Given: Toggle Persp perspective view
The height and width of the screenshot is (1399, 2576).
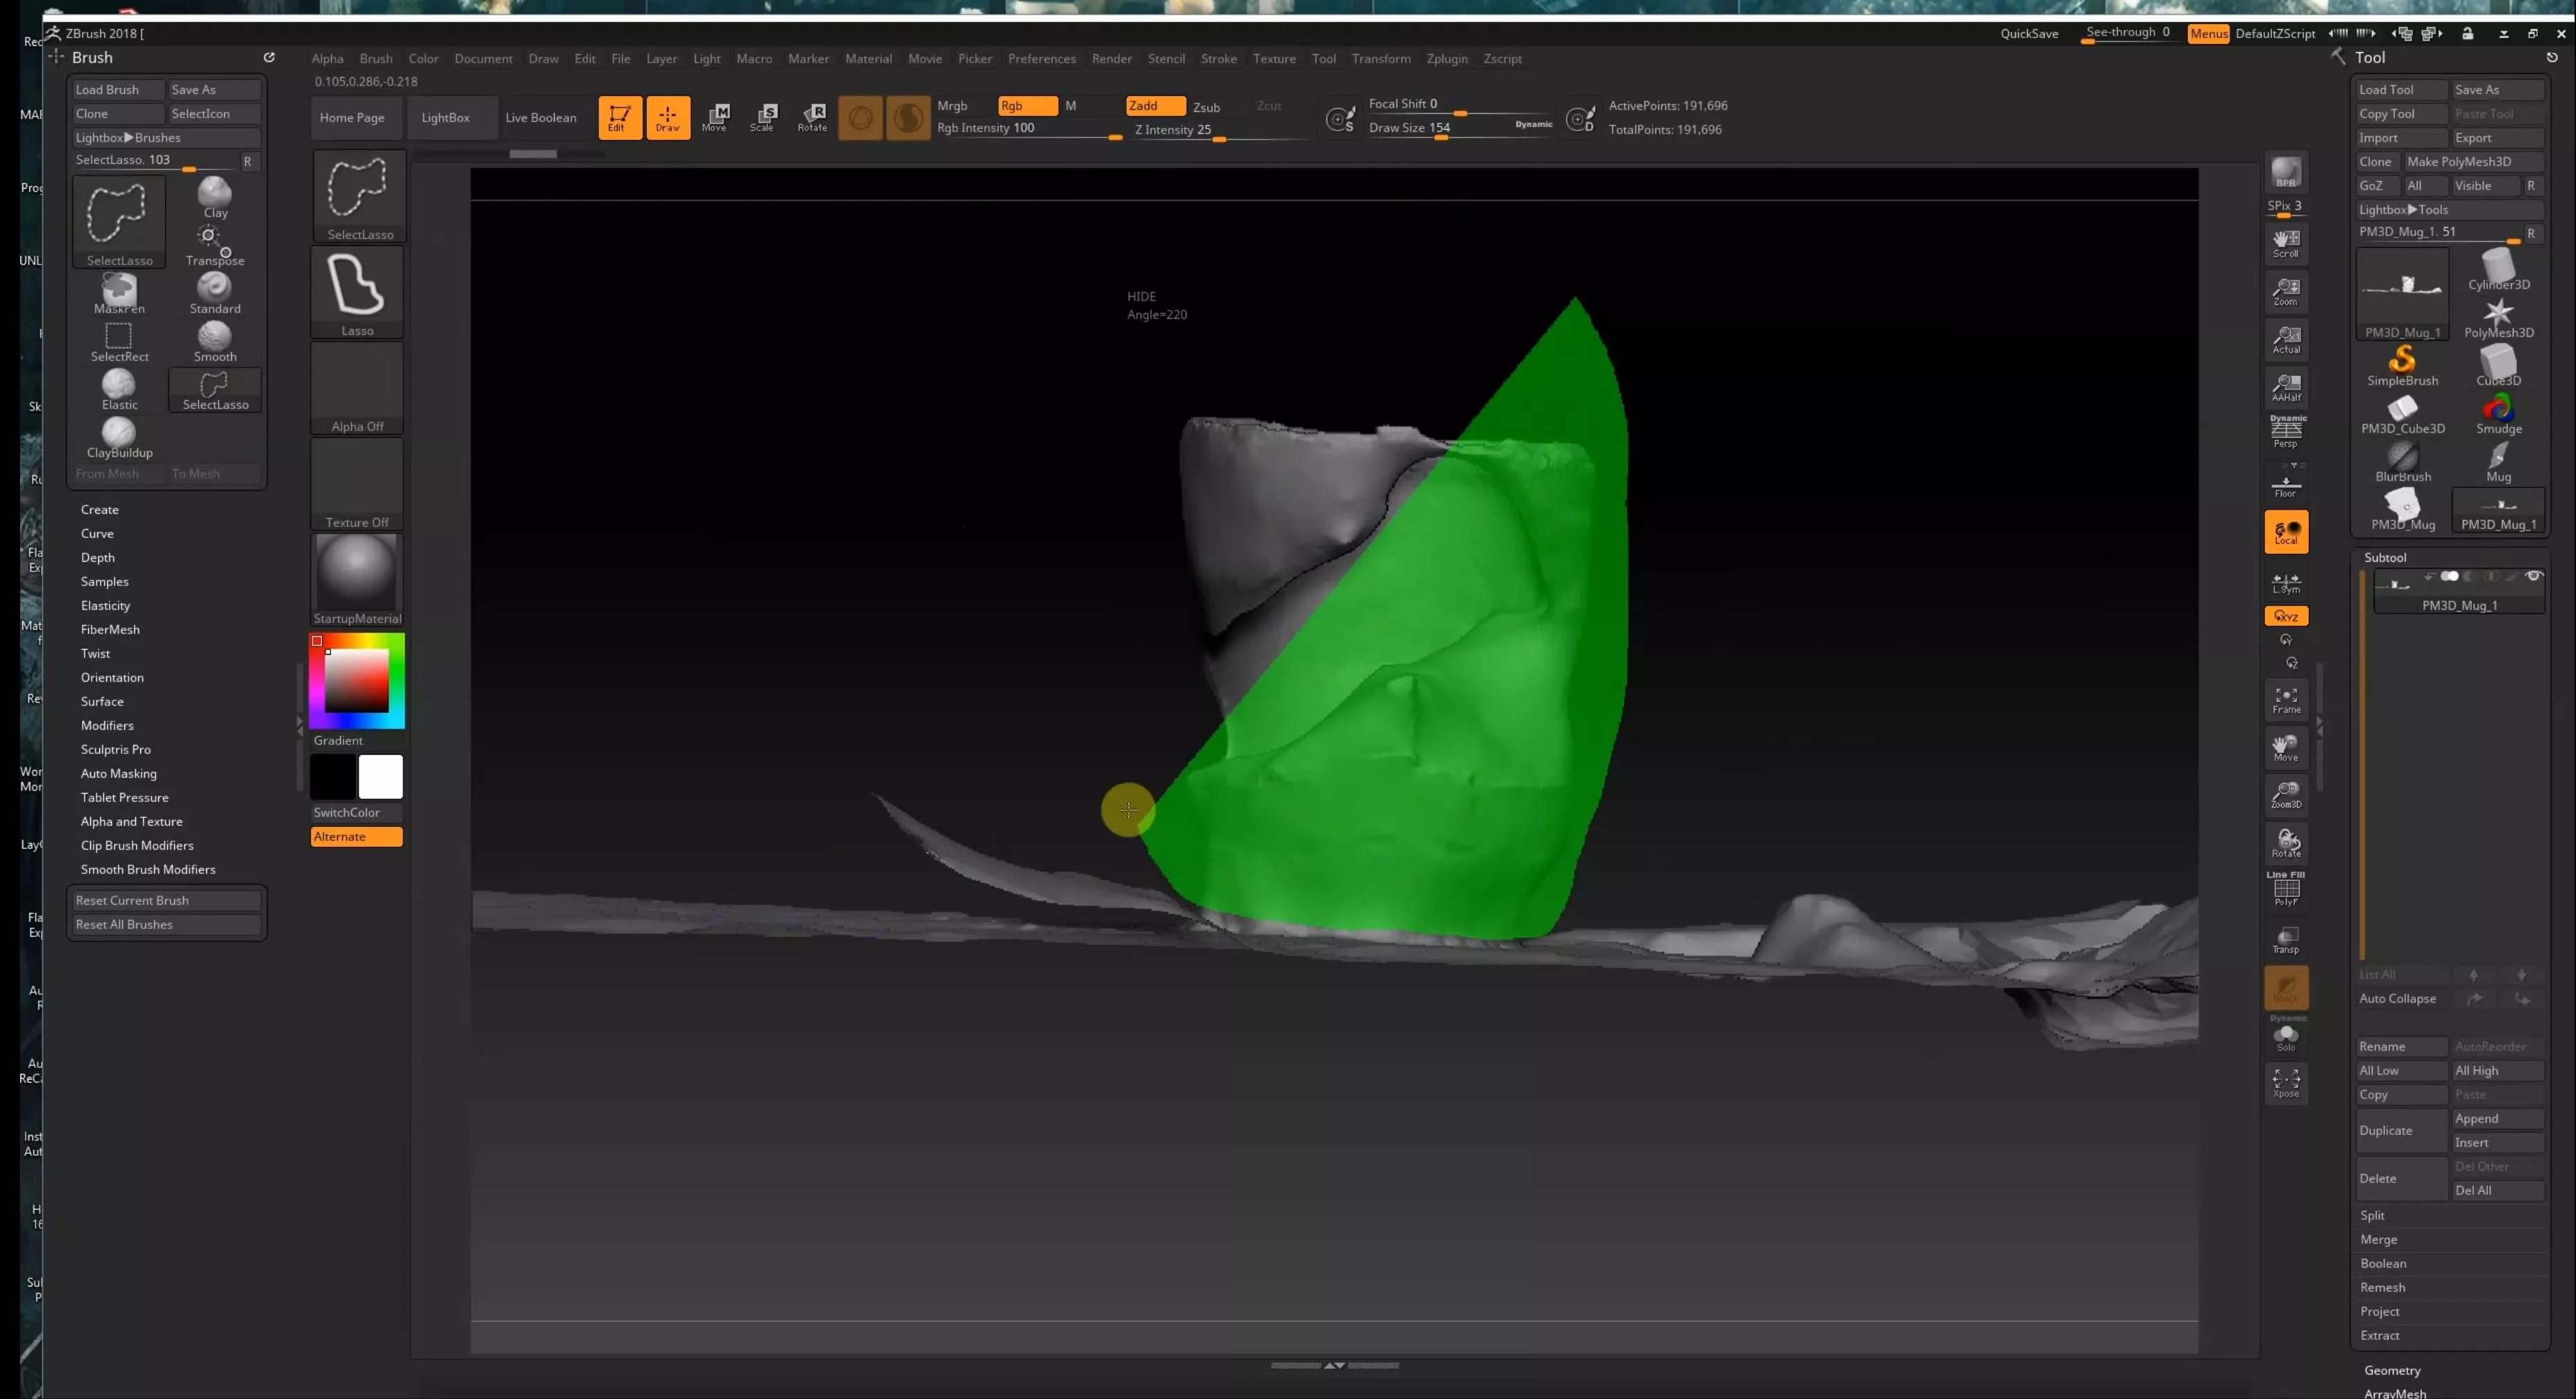Looking at the screenshot, I should pyautogui.click(x=2286, y=432).
